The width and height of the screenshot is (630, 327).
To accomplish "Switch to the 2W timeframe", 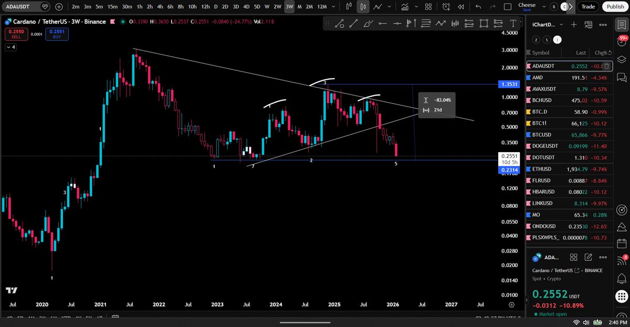I will 277,7.
